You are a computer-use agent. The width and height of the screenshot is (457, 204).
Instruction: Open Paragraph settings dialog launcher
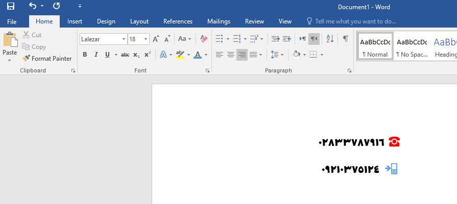pos(349,71)
